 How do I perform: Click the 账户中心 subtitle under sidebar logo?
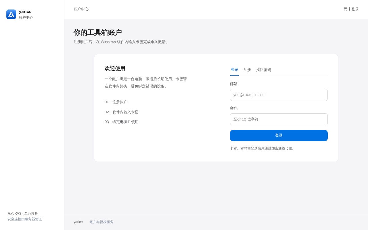click(26, 18)
